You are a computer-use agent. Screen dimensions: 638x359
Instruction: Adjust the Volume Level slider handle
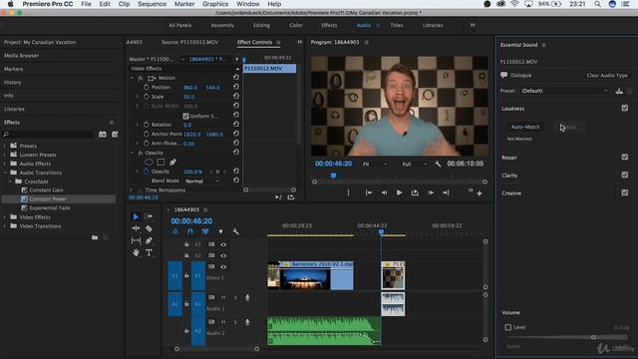(594, 337)
